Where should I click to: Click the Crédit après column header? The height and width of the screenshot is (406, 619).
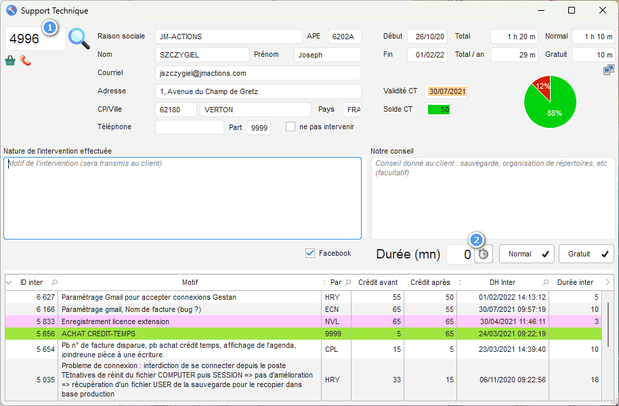[431, 282]
